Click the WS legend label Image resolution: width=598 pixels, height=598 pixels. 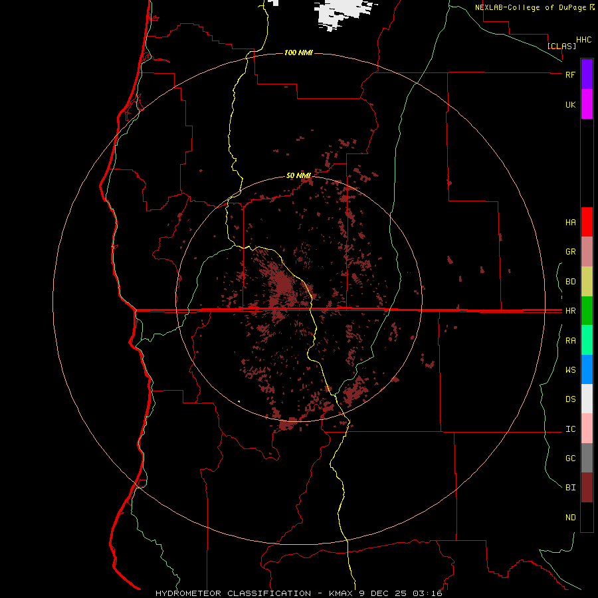(570, 370)
